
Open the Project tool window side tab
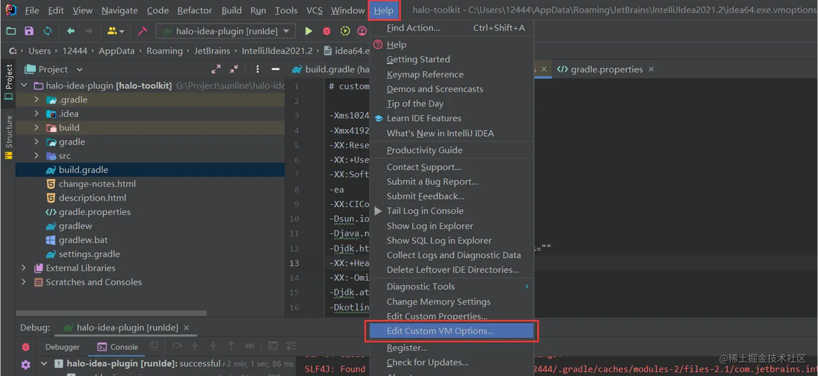(x=9, y=82)
